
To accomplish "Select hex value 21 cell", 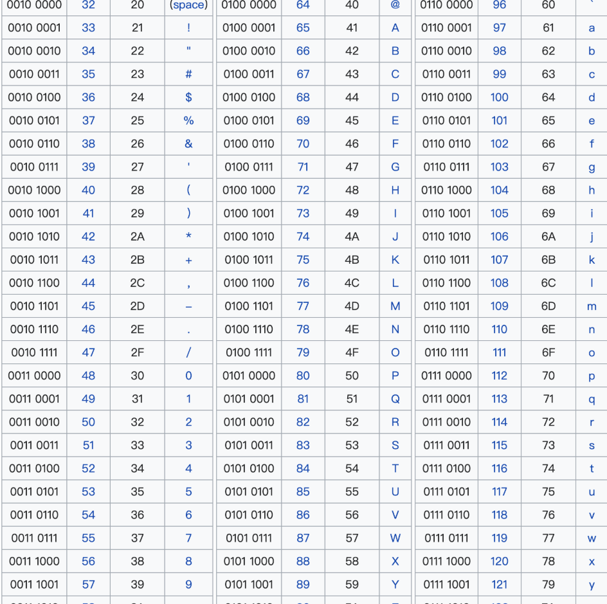I will 138,28.
